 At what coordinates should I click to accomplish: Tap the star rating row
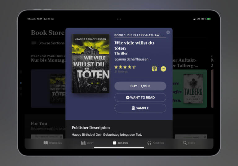pyautogui.click(x=125, y=67)
